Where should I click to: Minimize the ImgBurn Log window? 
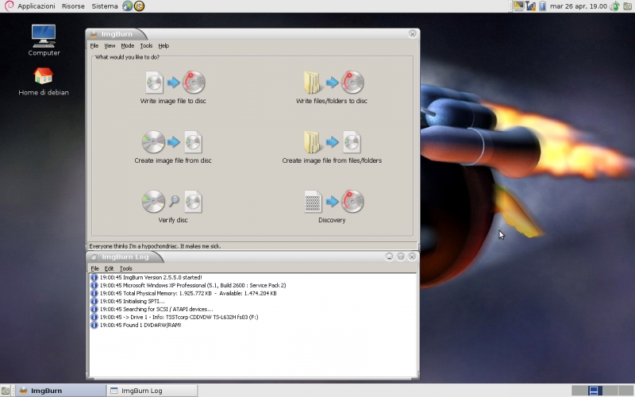(389, 256)
